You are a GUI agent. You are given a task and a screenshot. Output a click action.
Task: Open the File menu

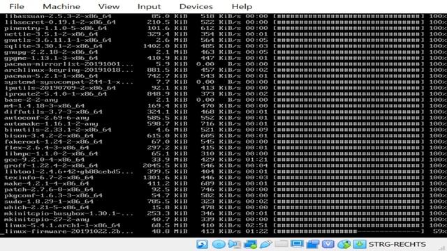pos(17,6)
